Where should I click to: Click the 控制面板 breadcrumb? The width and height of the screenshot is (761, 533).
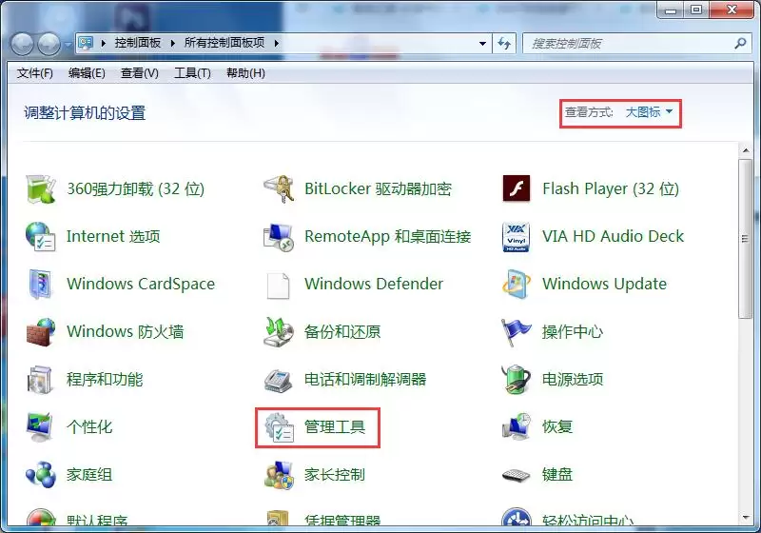coord(138,43)
